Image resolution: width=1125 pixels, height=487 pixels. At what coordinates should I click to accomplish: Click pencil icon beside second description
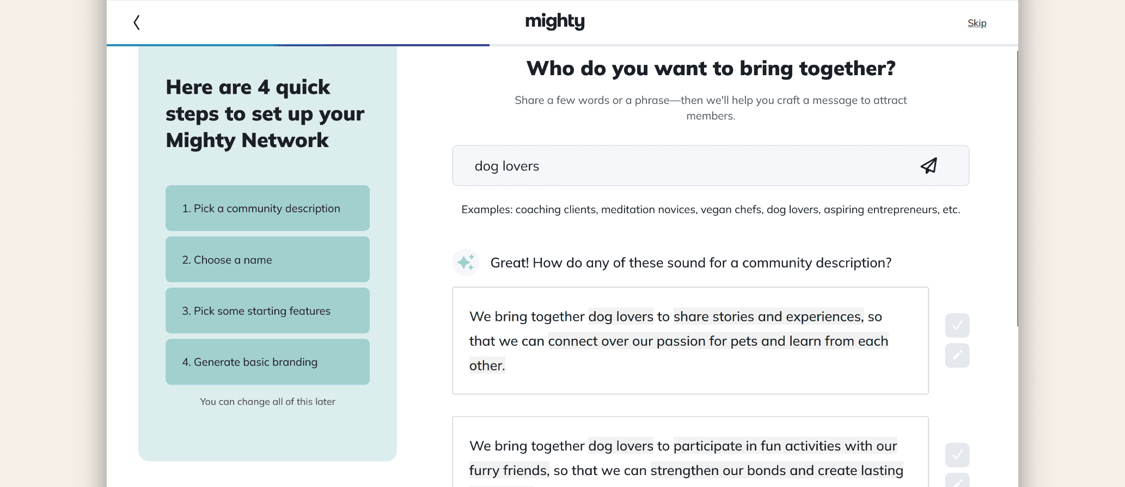tap(957, 480)
